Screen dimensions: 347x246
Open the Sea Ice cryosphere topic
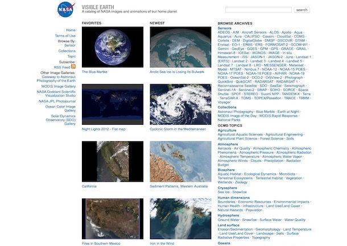pos(224,192)
